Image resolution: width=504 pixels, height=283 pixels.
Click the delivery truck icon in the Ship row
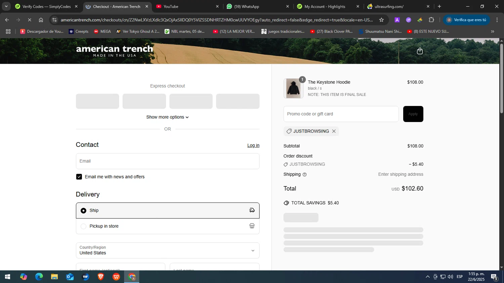click(x=252, y=210)
